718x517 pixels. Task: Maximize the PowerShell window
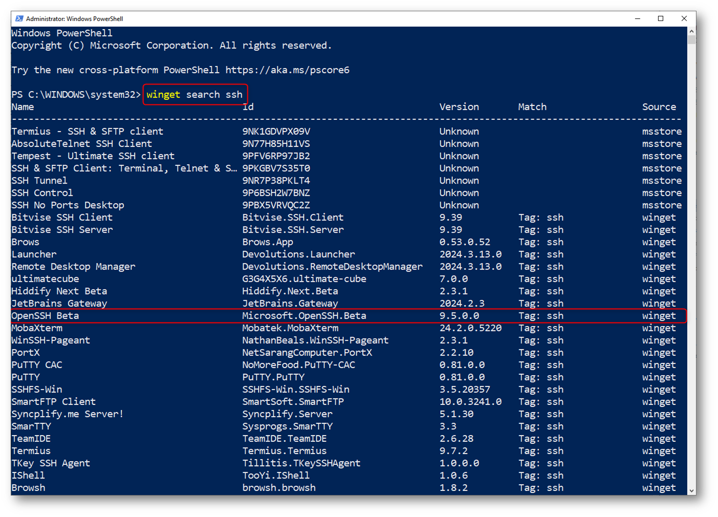661,18
